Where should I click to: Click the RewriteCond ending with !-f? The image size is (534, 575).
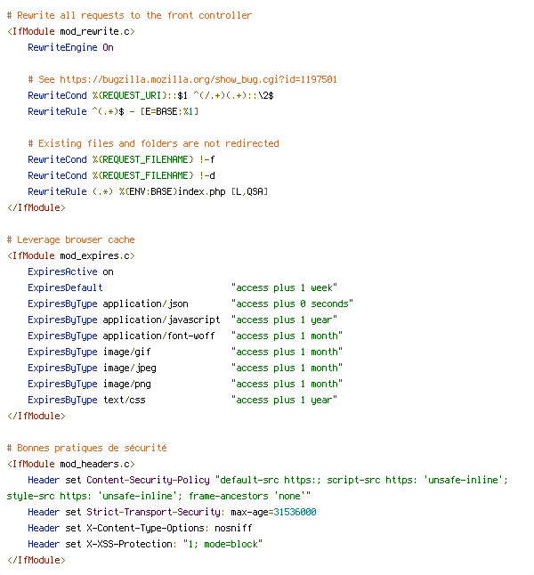tap(121, 159)
